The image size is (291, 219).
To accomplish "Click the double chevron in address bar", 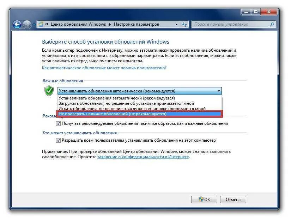I will [x=47, y=24].
